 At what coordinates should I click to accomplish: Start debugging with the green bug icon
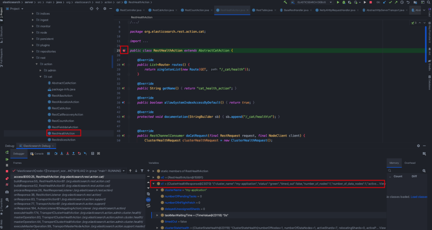coord(344,2)
